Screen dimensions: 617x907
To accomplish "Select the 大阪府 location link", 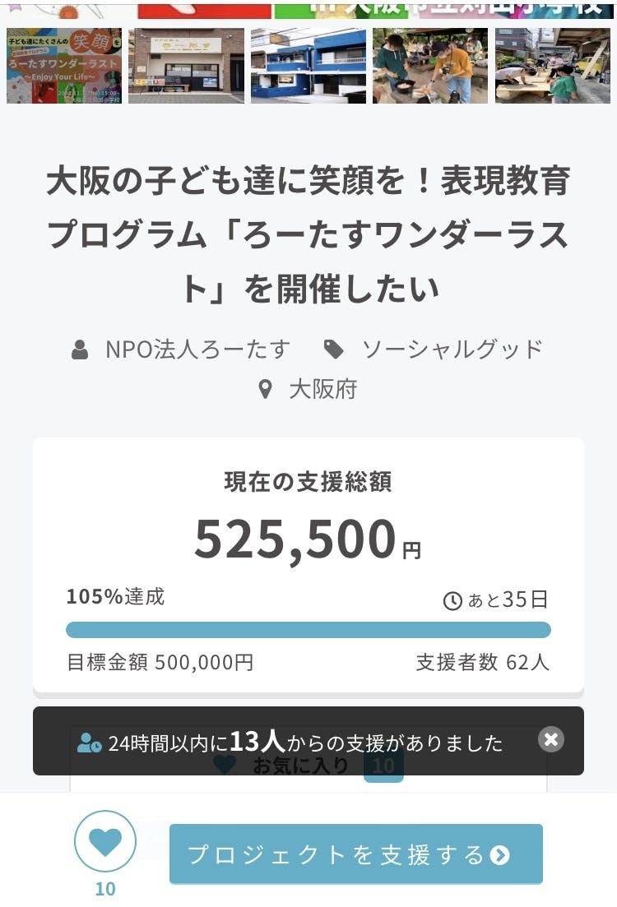I will pyautogui.click(x=322, y=389).
